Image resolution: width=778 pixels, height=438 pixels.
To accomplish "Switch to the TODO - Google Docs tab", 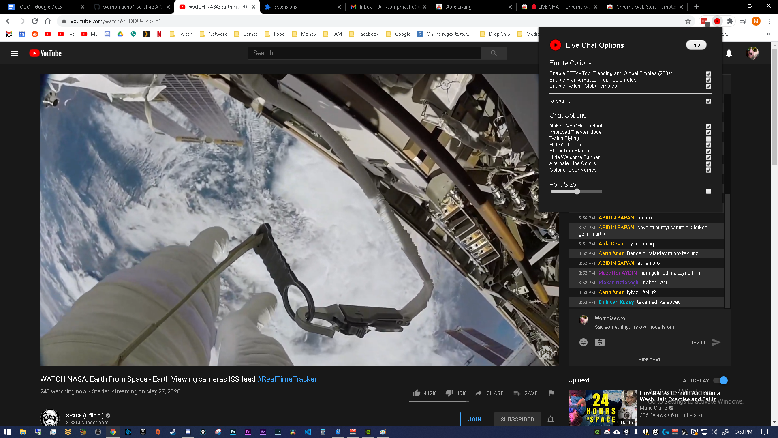I will [45, 7].
